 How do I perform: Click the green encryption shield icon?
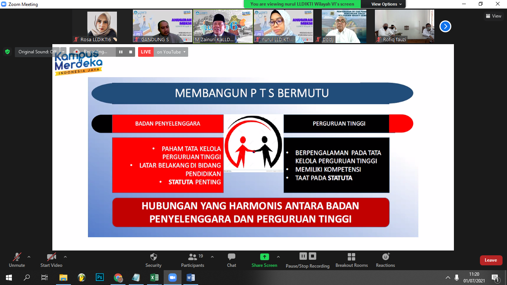(x=7, y=52)
